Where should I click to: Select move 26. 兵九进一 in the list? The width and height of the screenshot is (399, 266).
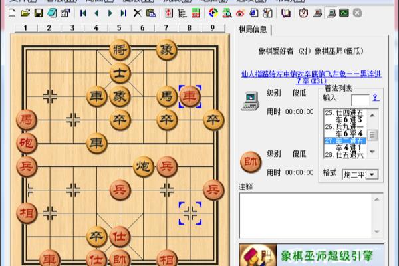point(344,126)
